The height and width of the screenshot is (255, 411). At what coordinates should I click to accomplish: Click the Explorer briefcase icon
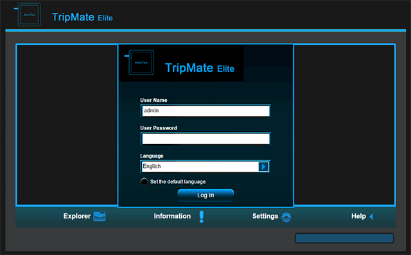[x=100, y=216]
